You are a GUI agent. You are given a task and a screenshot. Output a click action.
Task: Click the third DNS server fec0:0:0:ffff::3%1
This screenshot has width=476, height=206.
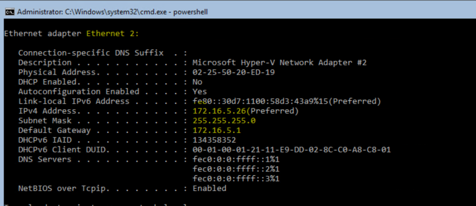(x=236, y=179)
